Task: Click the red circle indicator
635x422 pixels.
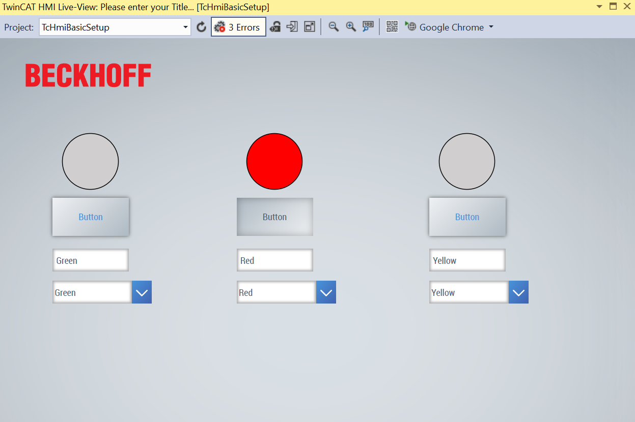Action: (274, 162)
